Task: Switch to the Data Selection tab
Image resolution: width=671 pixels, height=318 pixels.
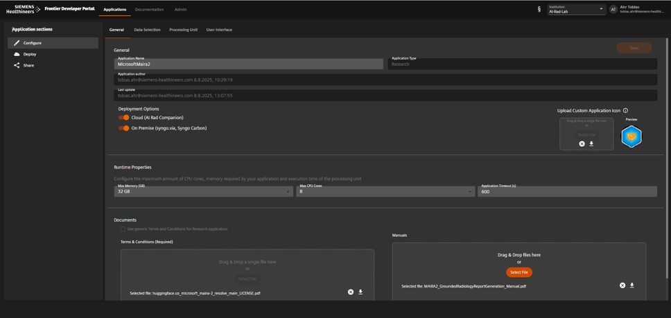Action: [x=147, y=30]
